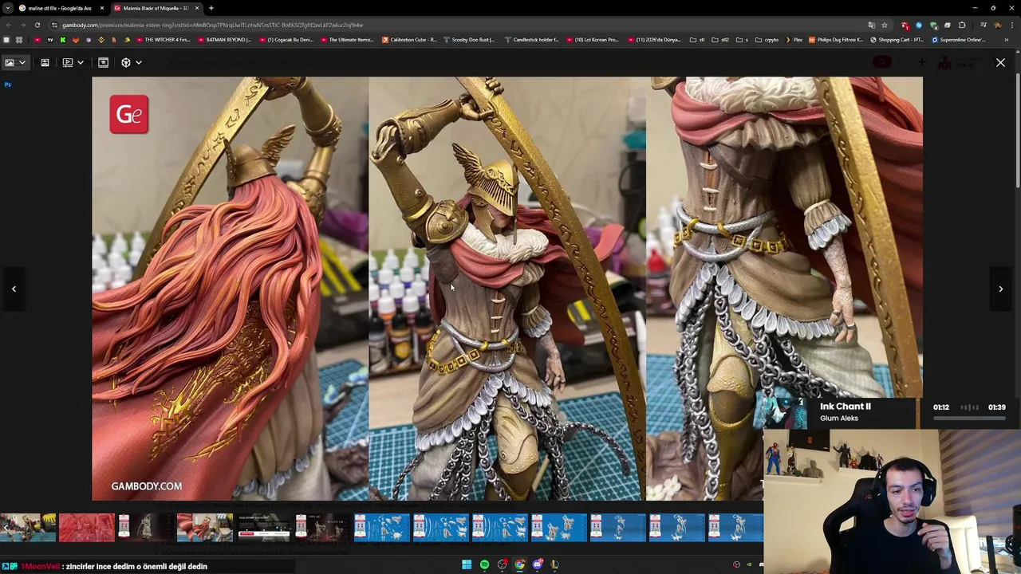The width and height of the screenshot is (1021, 574).
Task: Open the image view mode icon
Action: tap(10, 62)
